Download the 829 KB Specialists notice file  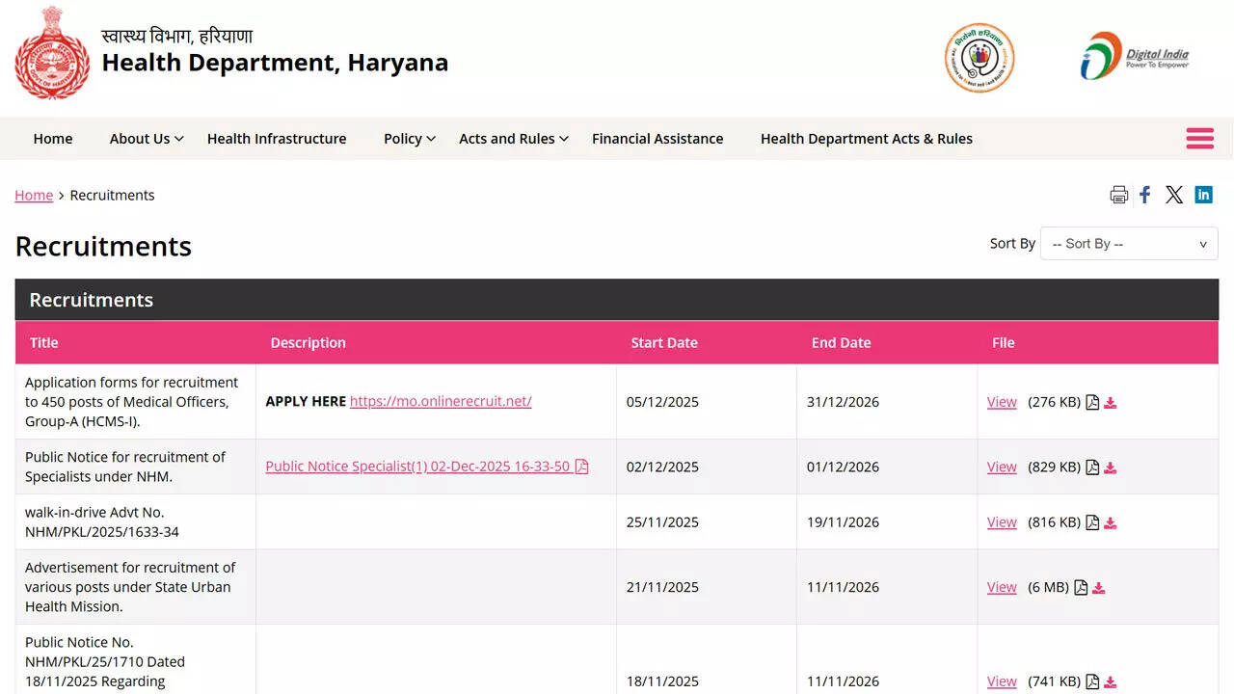[1111, 467]
